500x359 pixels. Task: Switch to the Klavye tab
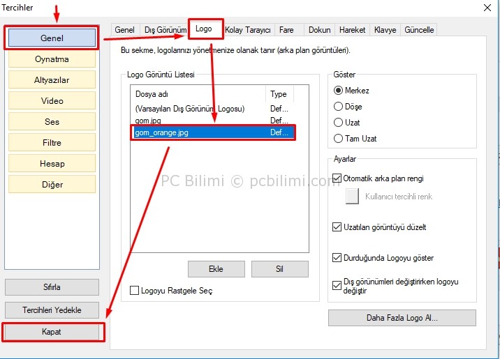tap(385, 30)
